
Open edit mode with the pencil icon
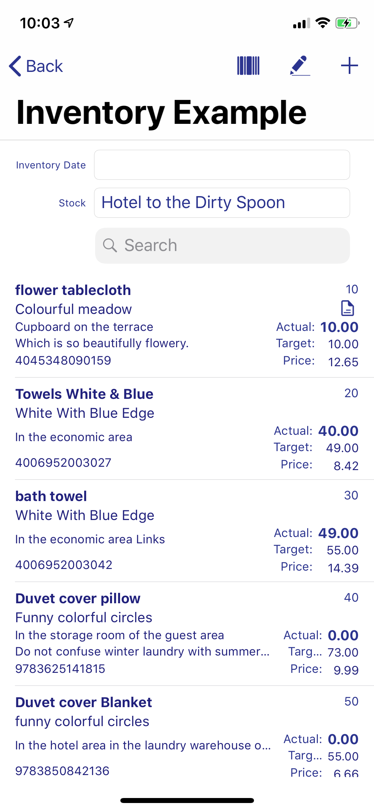pos(300,66)
